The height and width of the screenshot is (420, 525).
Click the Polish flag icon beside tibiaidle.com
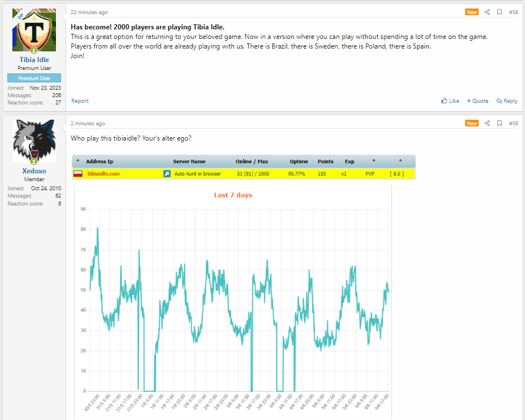click(x=79, y=174)
